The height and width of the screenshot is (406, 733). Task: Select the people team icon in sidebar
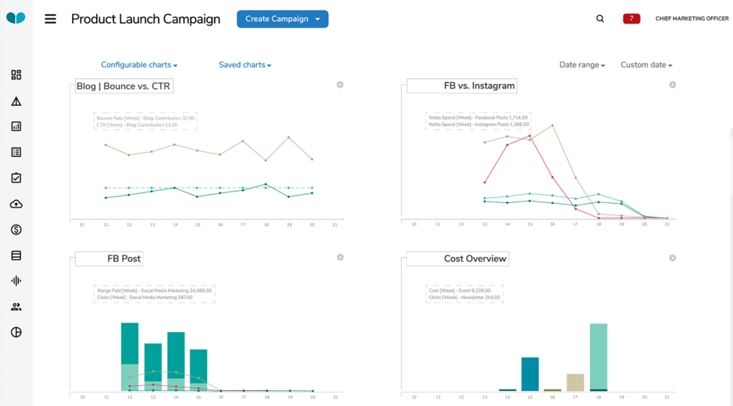pos(16,307)
